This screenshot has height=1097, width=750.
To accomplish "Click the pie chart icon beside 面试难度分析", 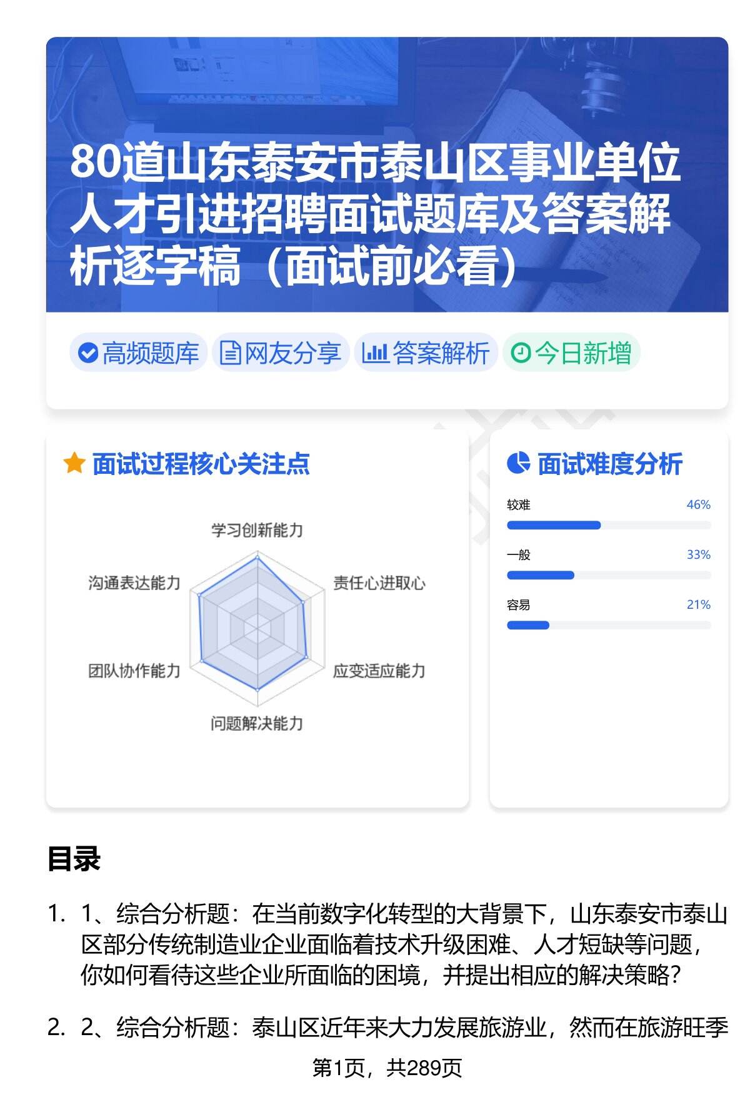I will (x=518, y=464).
